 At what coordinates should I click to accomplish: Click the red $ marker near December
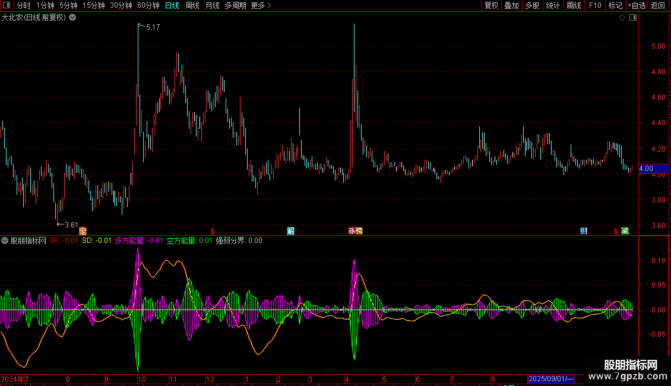tap(212, 231)
